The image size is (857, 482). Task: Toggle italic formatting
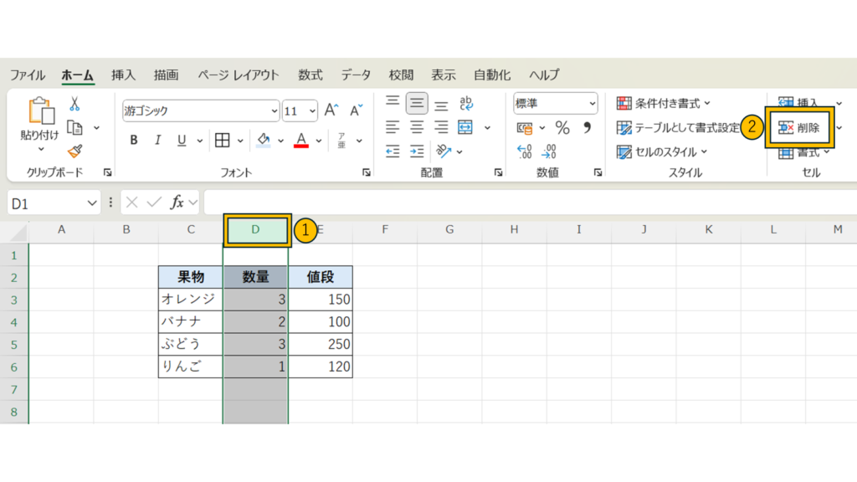[157, 140]
